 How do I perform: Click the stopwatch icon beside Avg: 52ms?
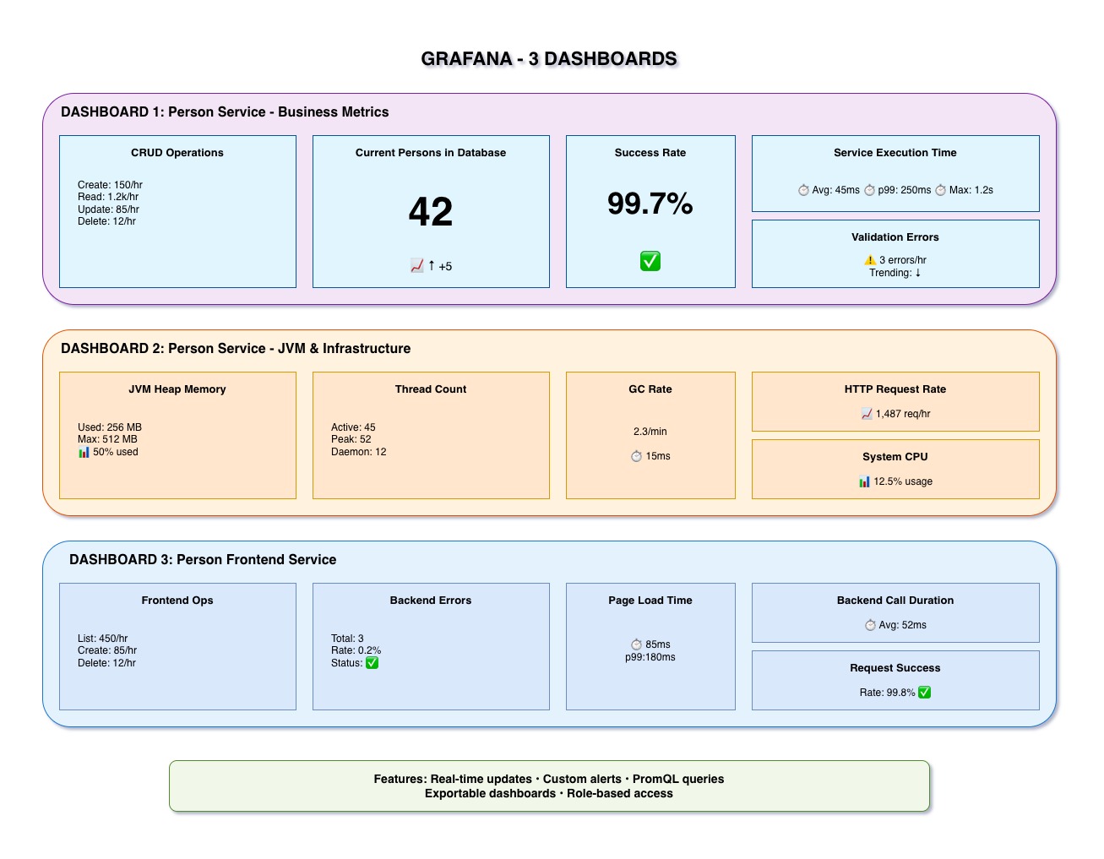(x=870, y=625)
